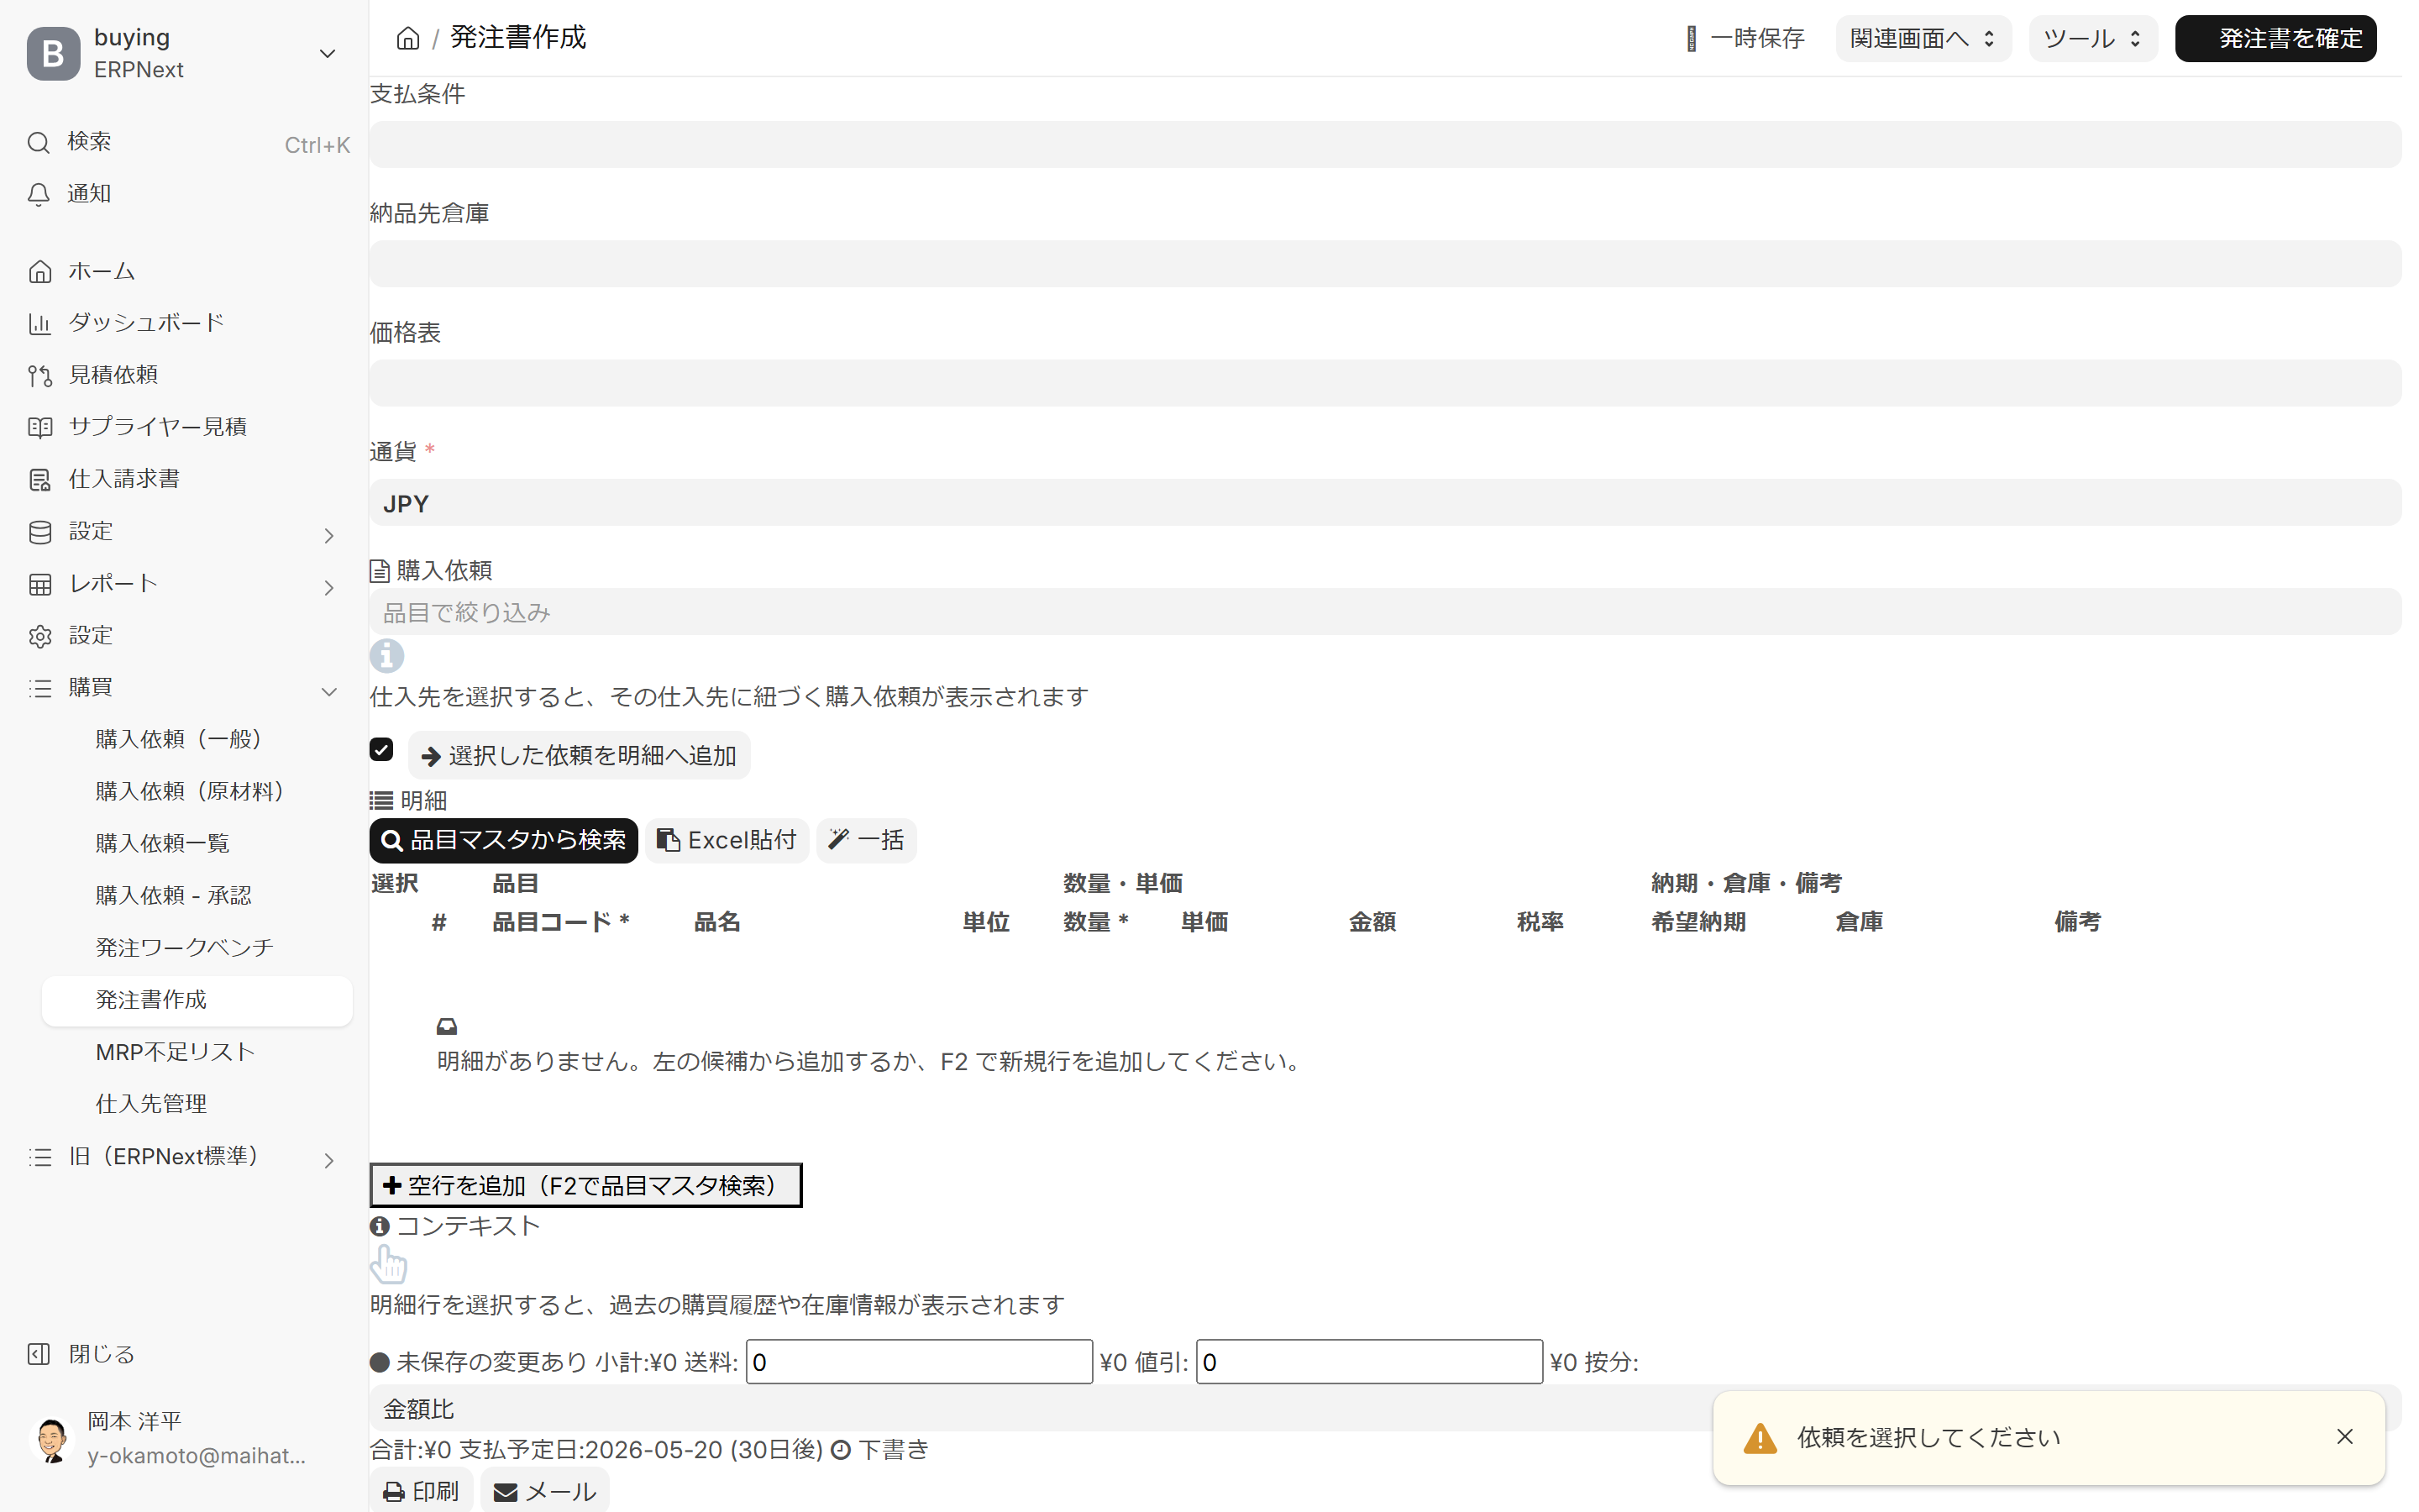The image size is (2419, 1512).
Task: Open the ダッシュボード chart icon
Action: [x=40, y=323]
